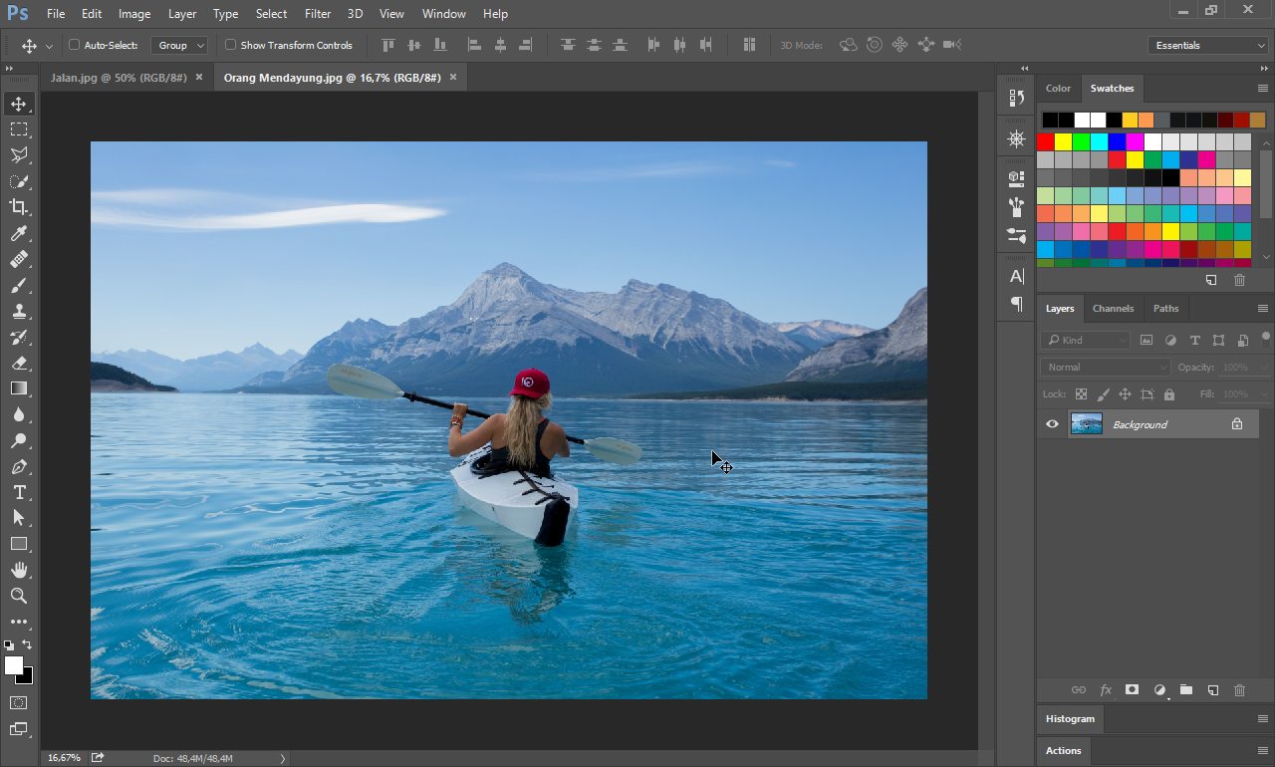The image size is (1275, 767).
Task: Select the Blur tool
Action: pyautogui.click(x=19, y=414)
